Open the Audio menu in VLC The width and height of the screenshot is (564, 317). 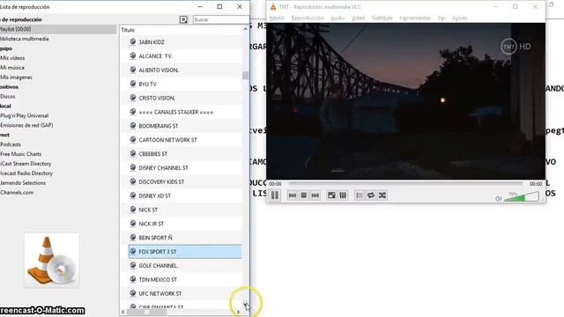[338, 18]
